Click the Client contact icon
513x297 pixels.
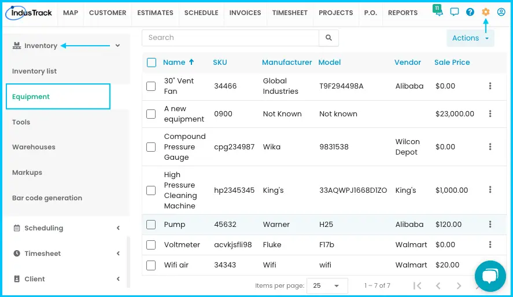pyautogui.click(x=17, y=278)
